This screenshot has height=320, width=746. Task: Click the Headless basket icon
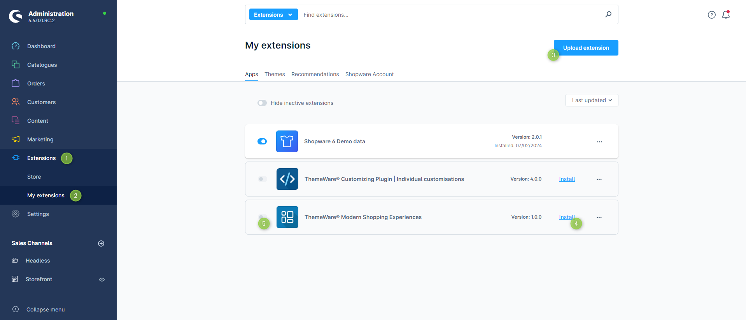tap(15, 260)
